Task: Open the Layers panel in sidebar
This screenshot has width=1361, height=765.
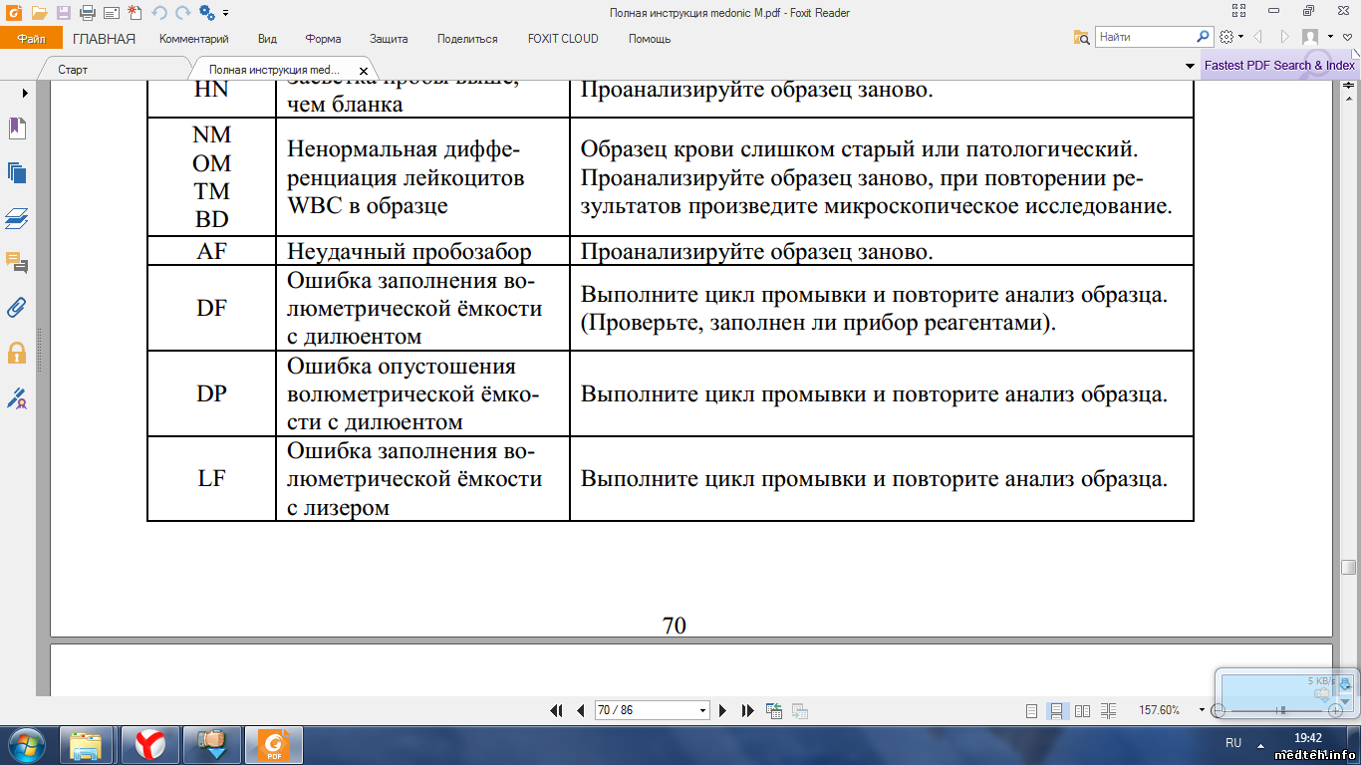Action: point(17,218)
